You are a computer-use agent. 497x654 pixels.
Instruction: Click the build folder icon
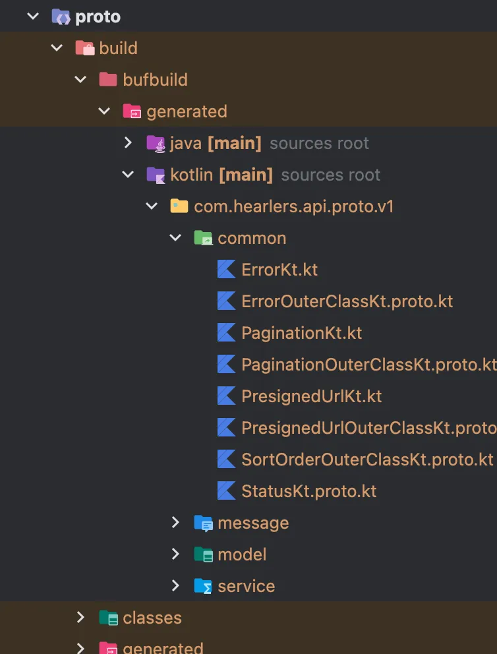coord(84,48)
